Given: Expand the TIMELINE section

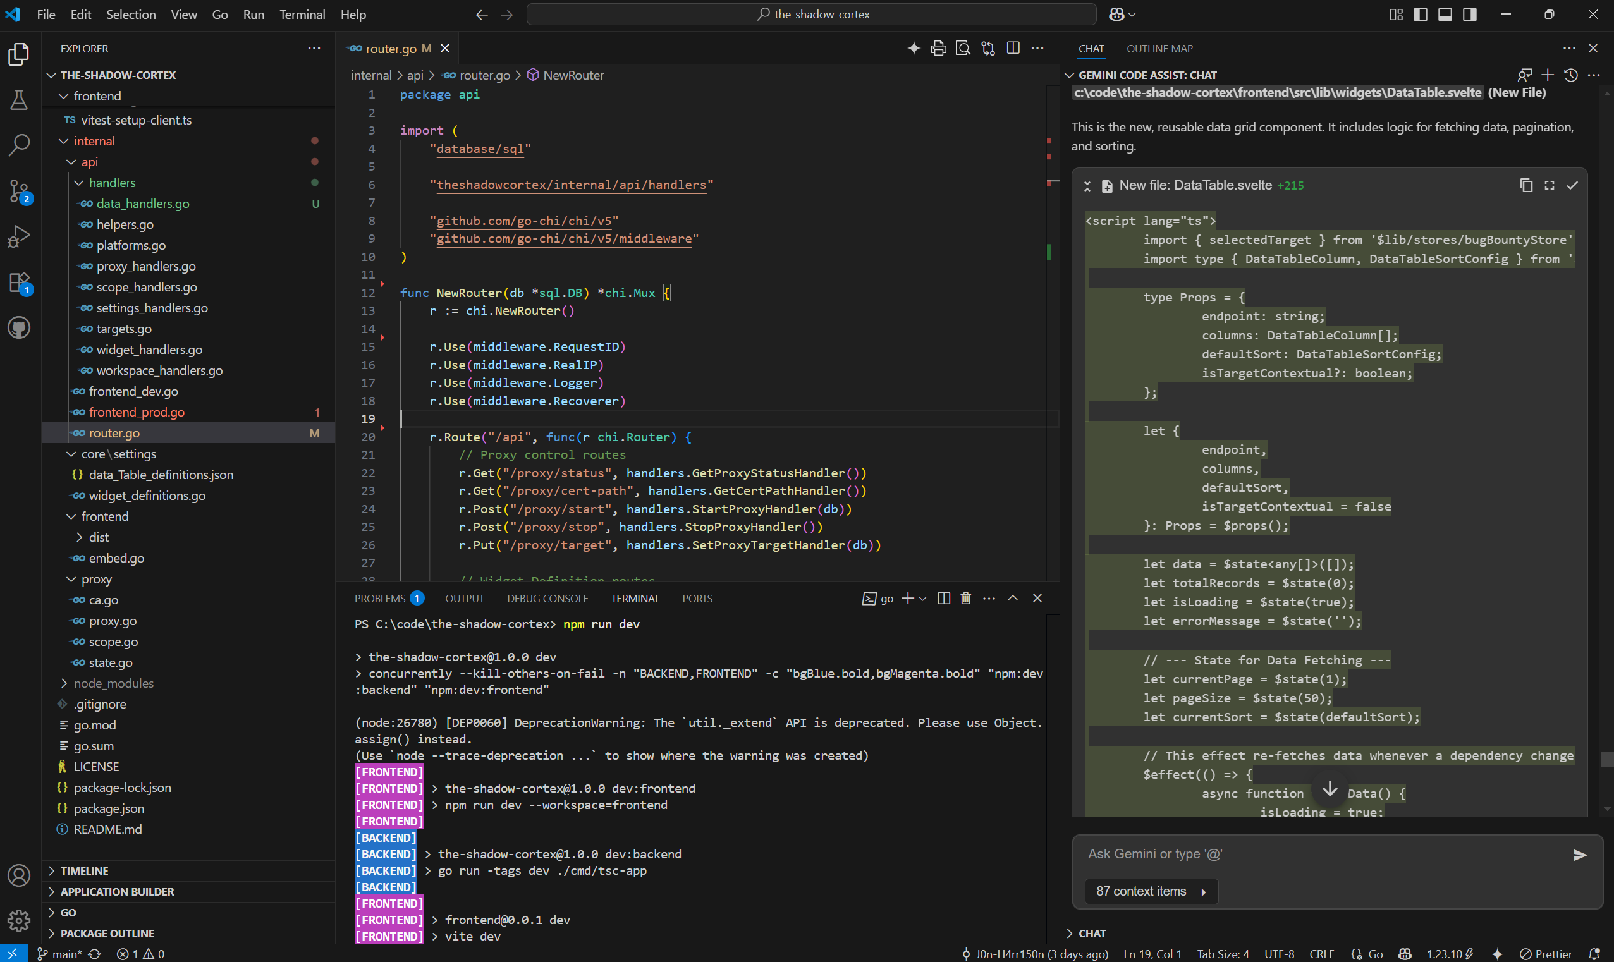Looking at the screenshot, I should pyautogui.click(x=84, y=870).
